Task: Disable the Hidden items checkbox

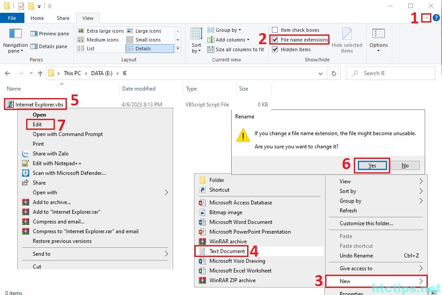Action: pos(275,49)
